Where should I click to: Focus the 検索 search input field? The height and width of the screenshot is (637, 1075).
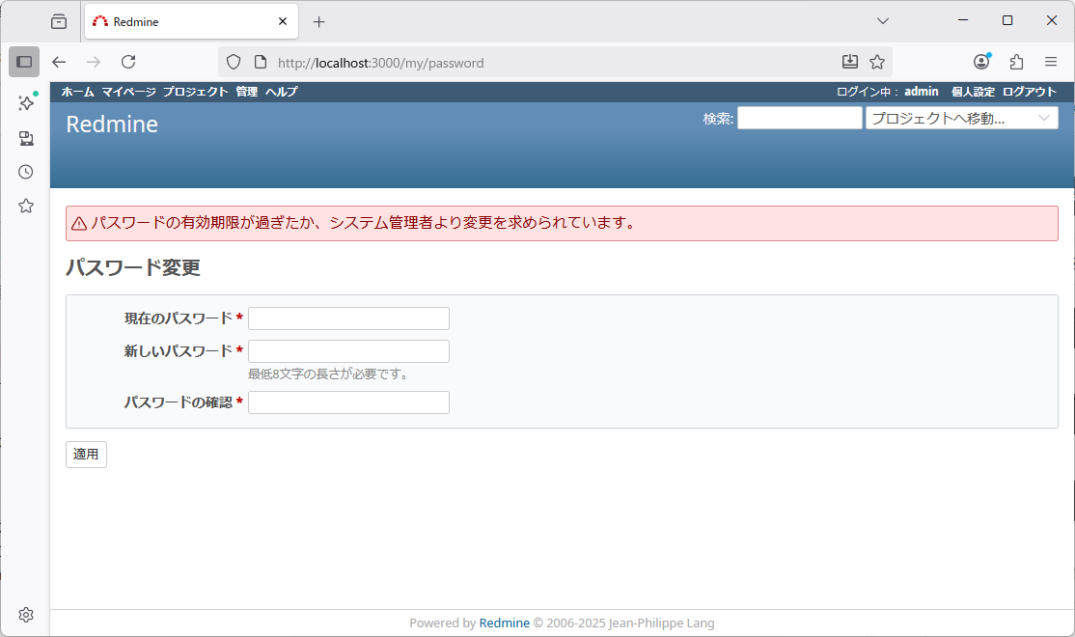[799, 118]
